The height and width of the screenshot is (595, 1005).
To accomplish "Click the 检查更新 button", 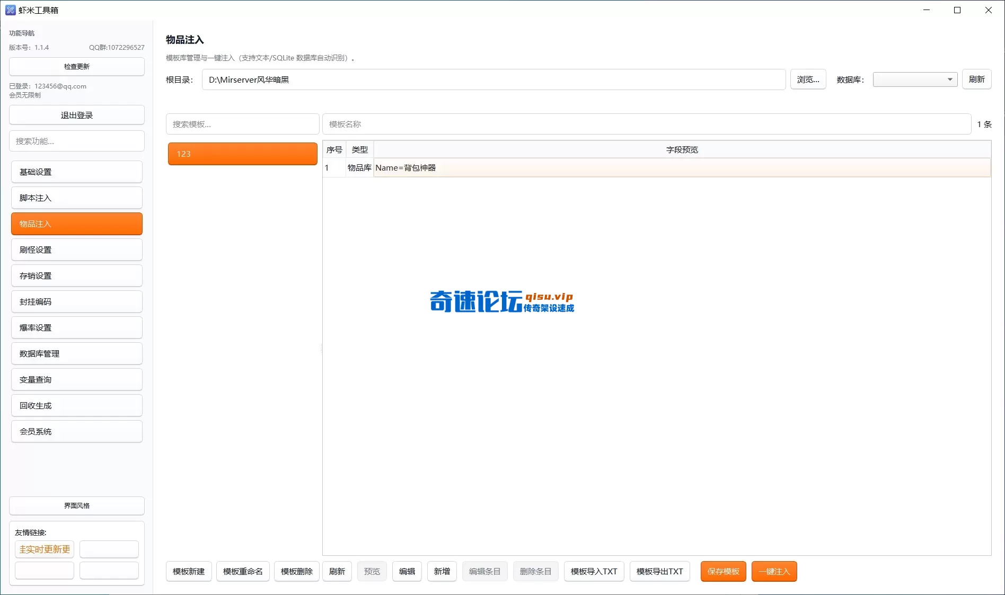I will click(x=77, y=66).
